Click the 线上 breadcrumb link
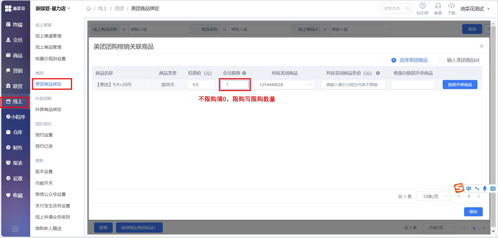The width and height of the screenshot is (498, 238). (x=103, y=9)
